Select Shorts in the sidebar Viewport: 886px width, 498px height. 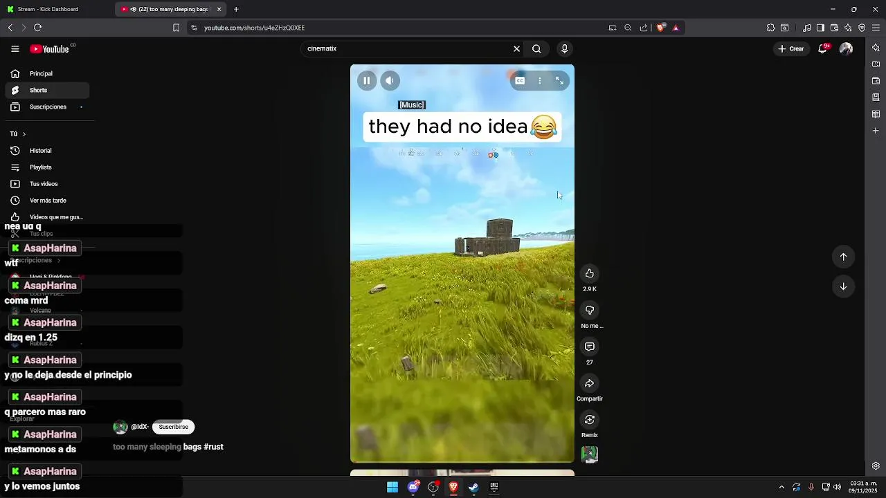click(x=47, y=90)
